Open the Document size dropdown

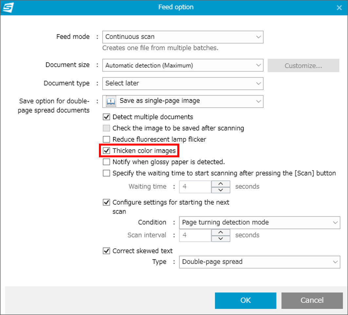click(x=183, y=65)
